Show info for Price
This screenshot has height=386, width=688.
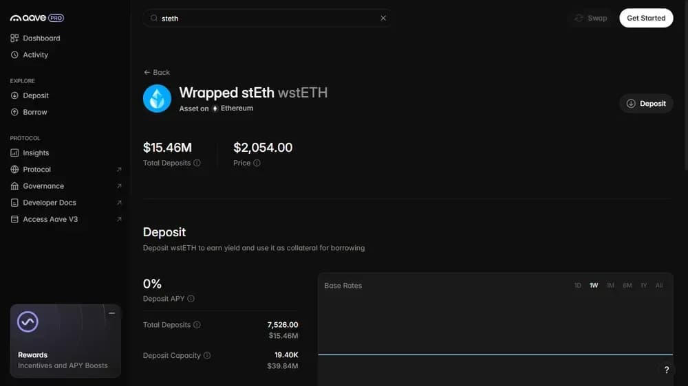point(257,163)
